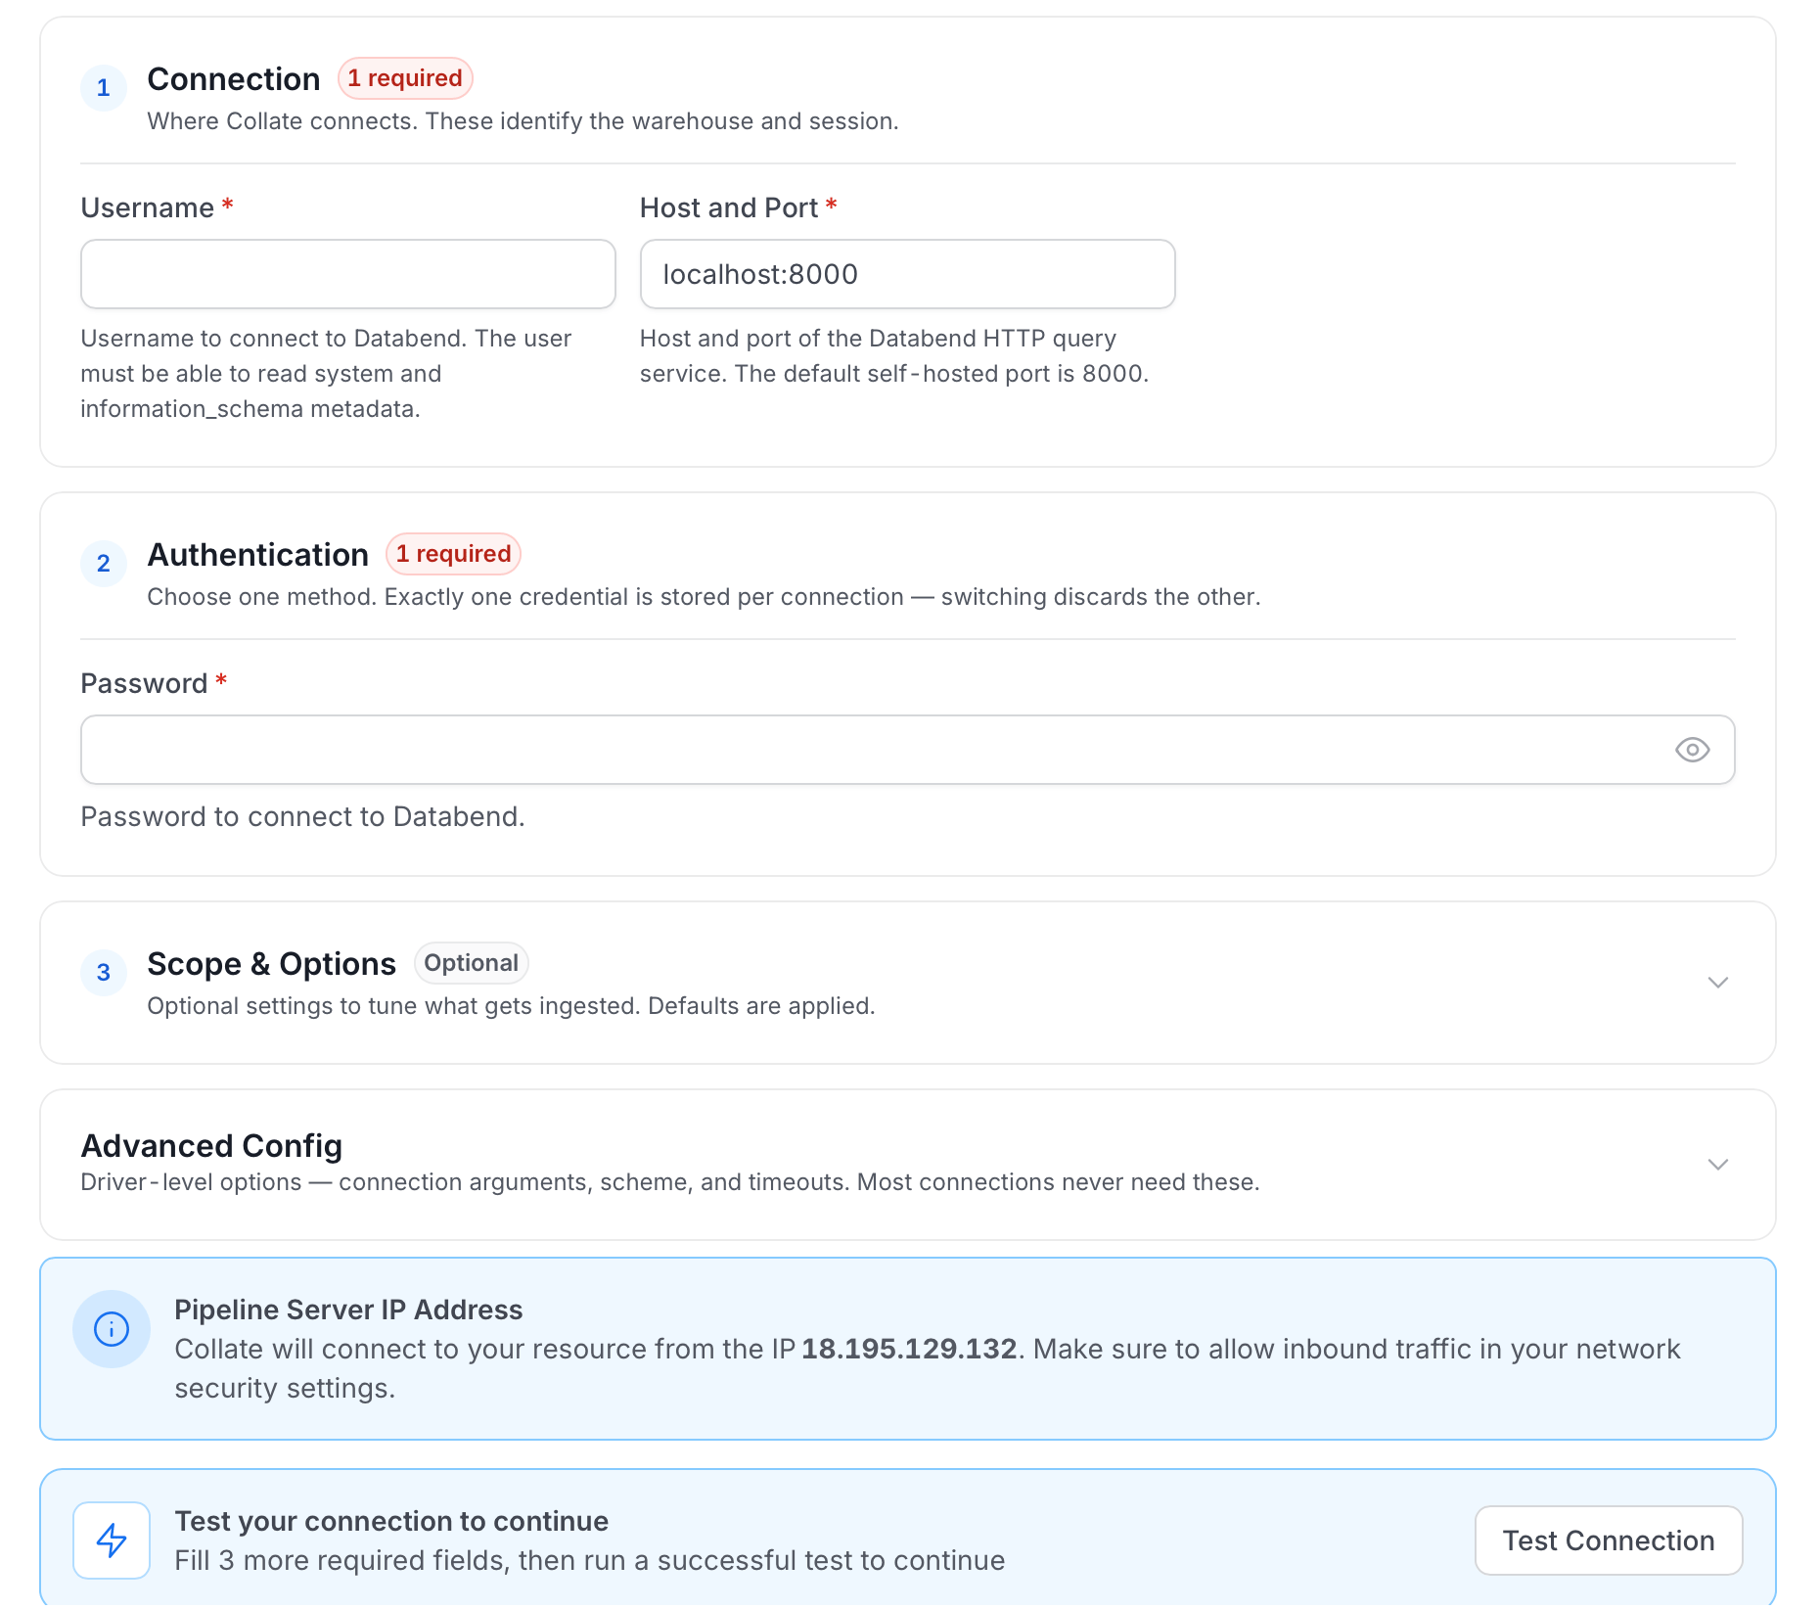This screenshot has width=1820, height=1609.
Task: Click the Username helper description text
Action: tap(326, 374)
